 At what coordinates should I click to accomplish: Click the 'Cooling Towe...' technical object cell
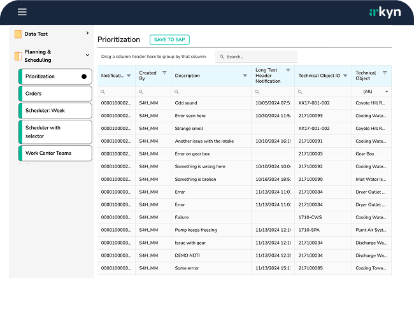click(371, 268)
